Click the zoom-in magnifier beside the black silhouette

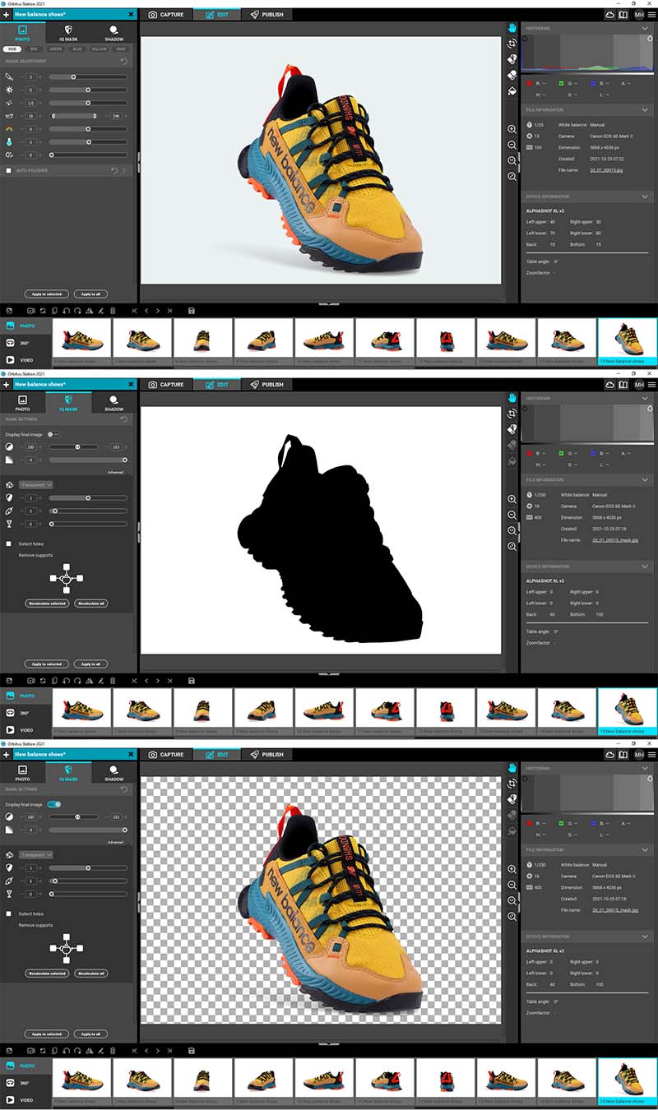point(512,499)
